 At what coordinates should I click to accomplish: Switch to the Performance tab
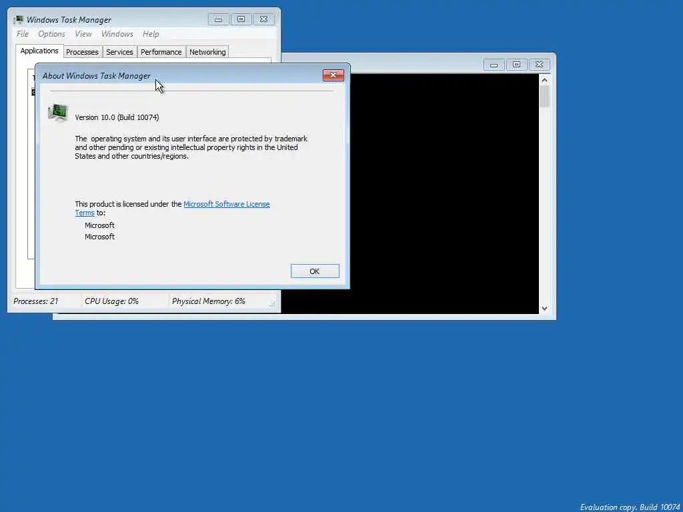[161, 52]
